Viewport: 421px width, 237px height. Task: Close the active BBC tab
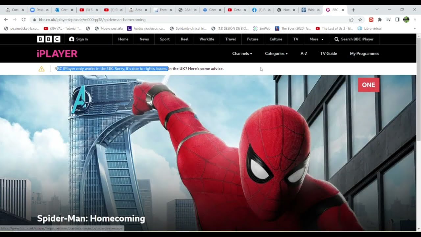[x=343, y=10]
